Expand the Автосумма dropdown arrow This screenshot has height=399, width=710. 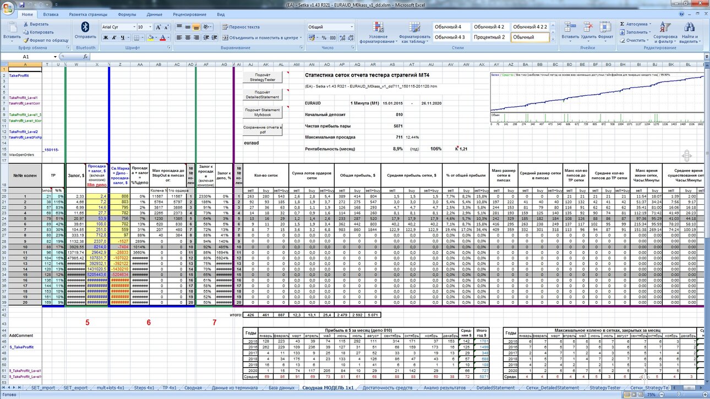coord(650,24)
